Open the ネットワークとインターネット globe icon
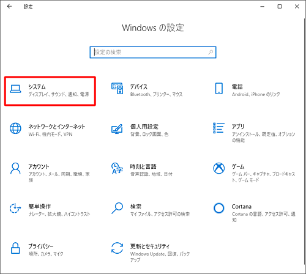The height and width of the screenshot is (274, 306). pos(15,128)
